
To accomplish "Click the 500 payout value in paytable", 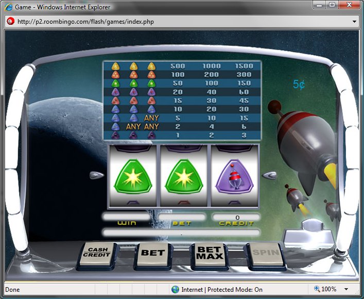I will click(x=178, y=67).
